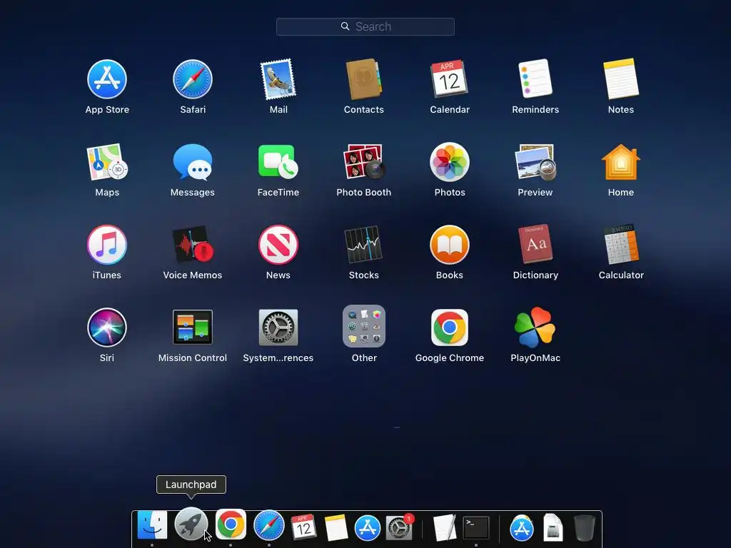Expand the Other apps folder

click(363, 326)
